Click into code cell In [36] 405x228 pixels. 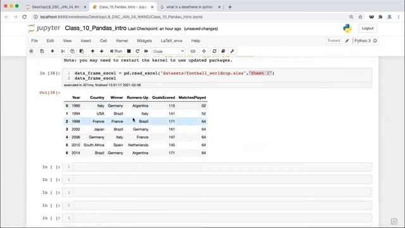[x=217, y=76]
